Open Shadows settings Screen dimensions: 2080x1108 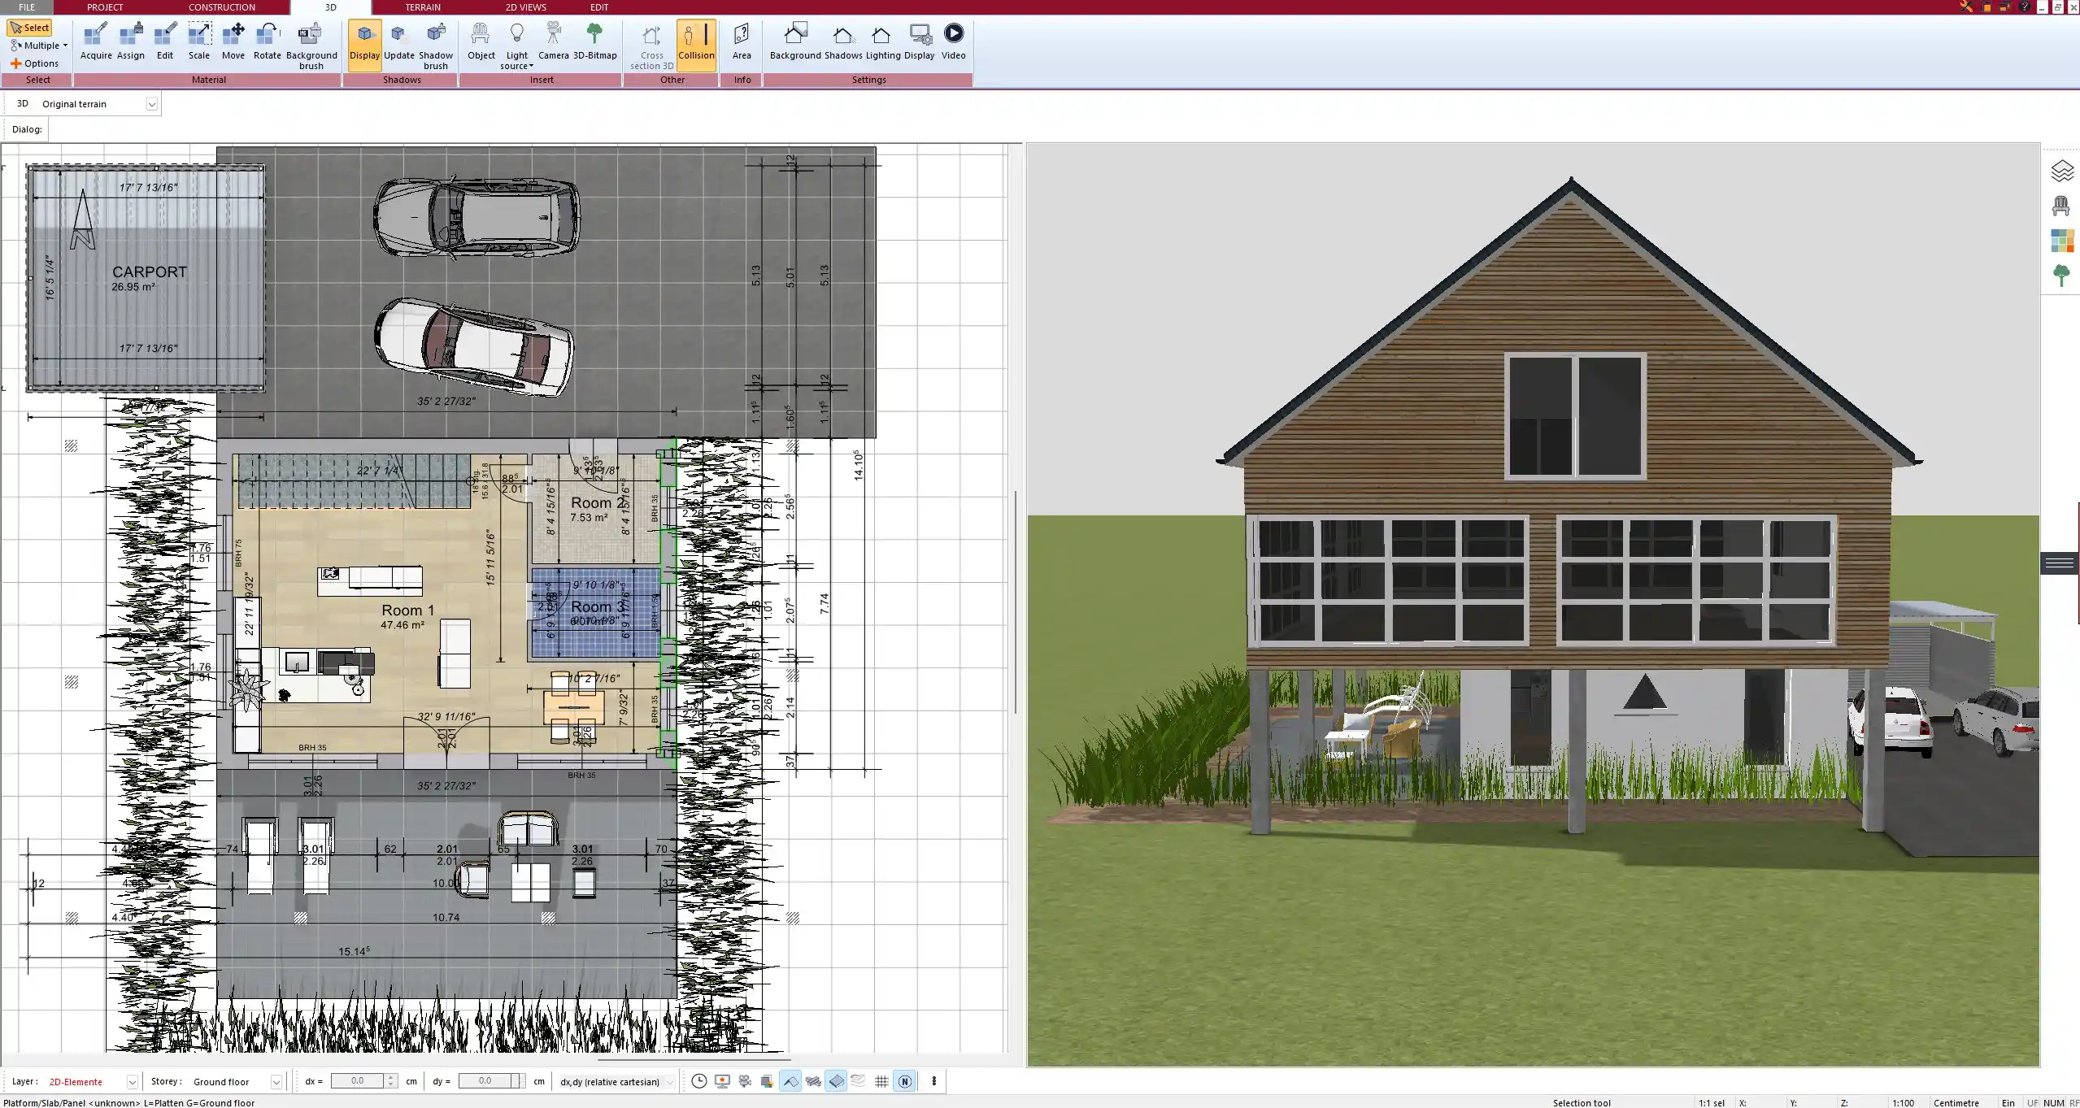coord(843,41)
